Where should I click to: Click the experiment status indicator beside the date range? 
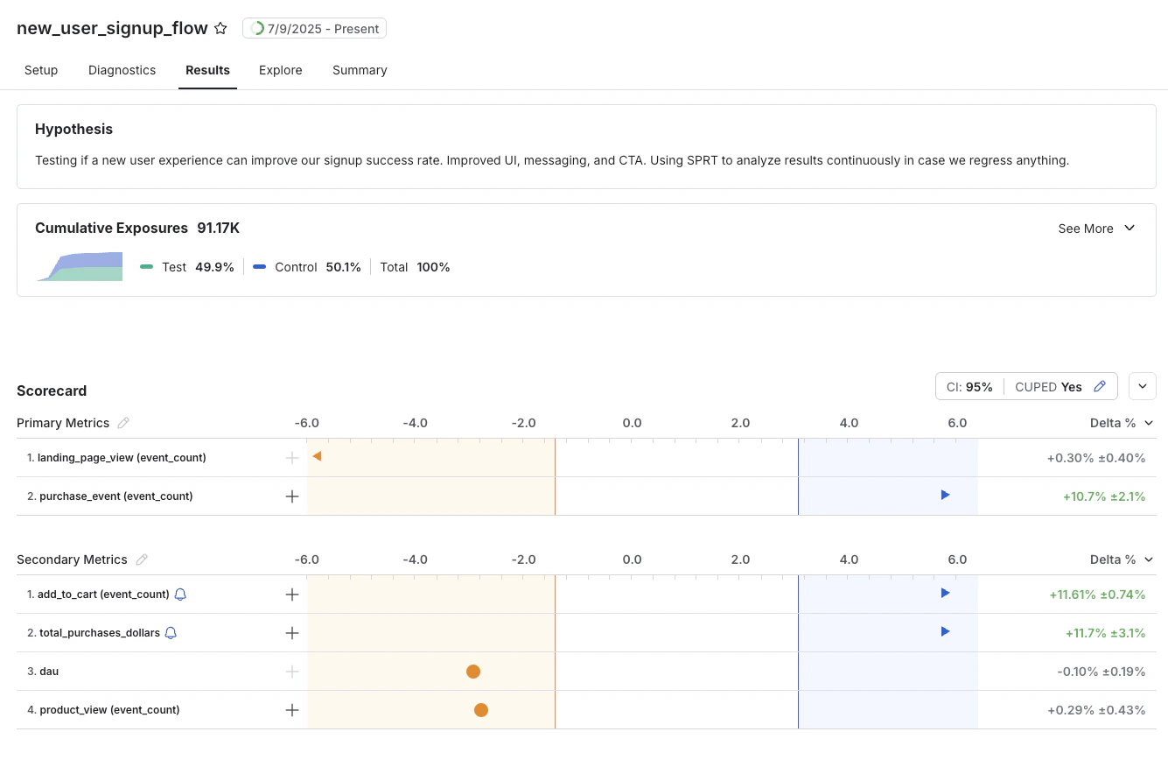click(257, 28)
